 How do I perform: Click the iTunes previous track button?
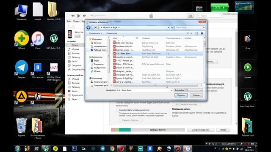pyautogui.click(x=73, y=16)
